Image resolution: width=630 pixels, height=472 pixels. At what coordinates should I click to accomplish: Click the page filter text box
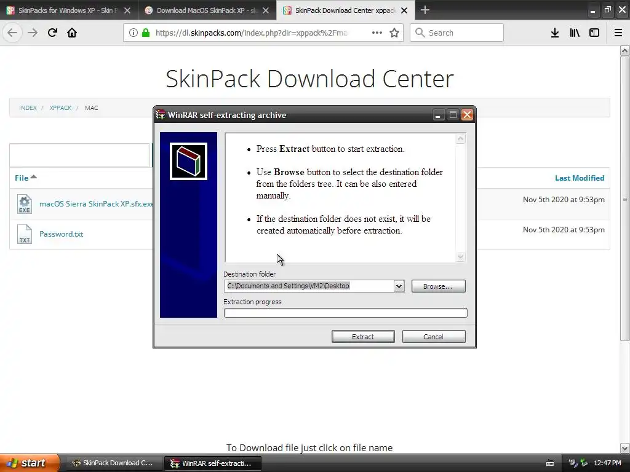click(x=79, y=155)
